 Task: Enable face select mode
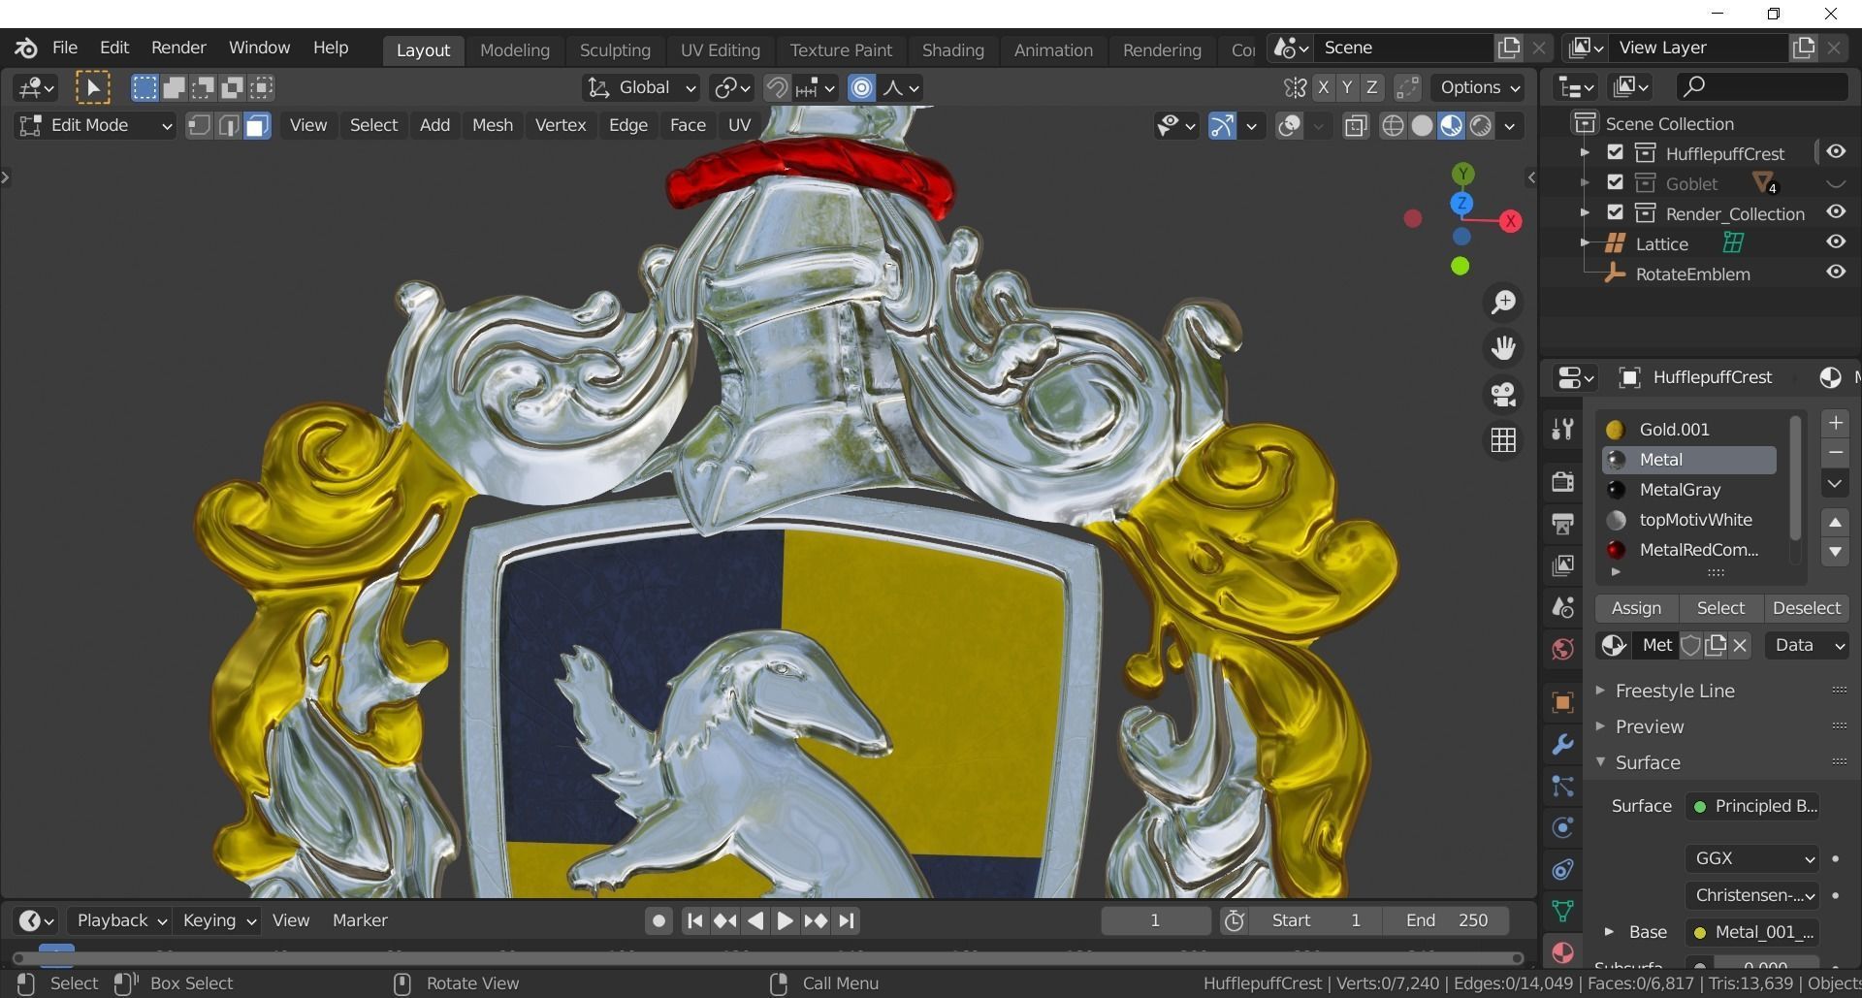(257, 125)
